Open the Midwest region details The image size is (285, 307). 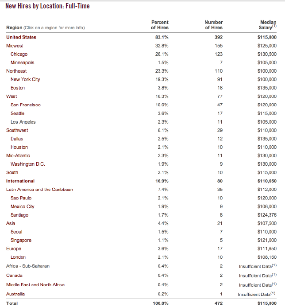[15, 46]
